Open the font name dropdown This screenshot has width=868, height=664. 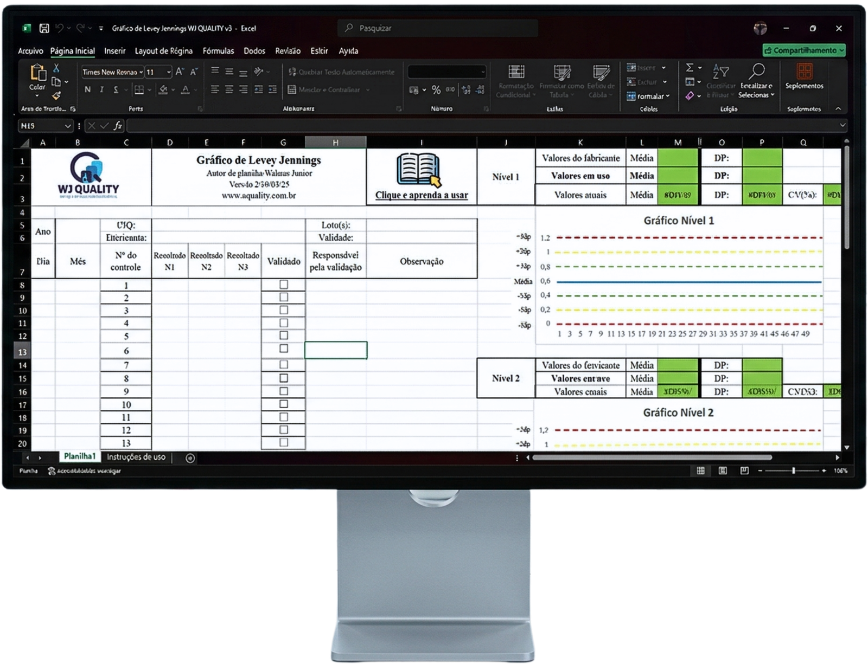(141, 72)
